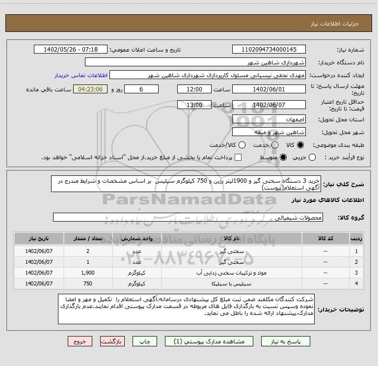The height and width of the screenshot is (366, 378).
Task: Click the unit کیلوگرم in row 4
Action: tap(136, 284)
